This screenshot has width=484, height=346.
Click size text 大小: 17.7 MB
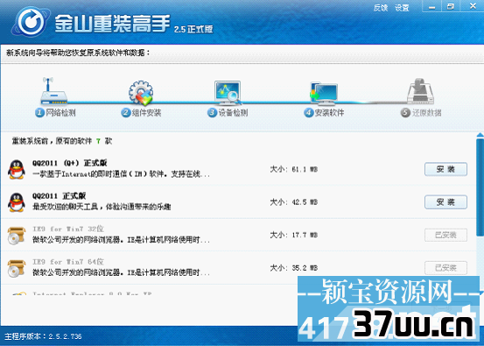294,235
